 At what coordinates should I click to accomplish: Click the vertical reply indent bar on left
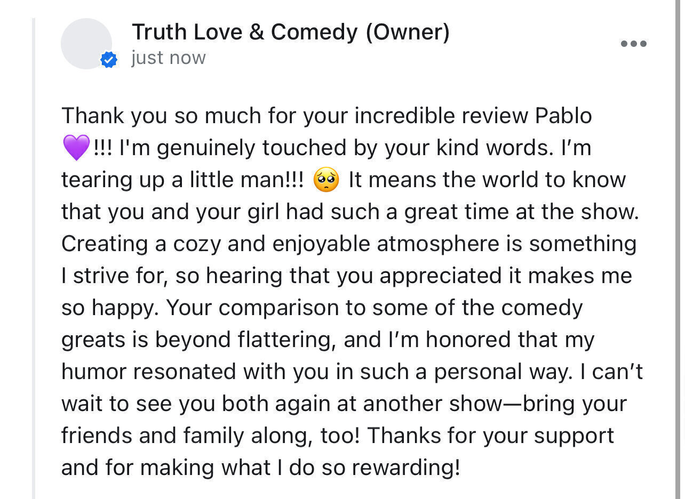34,259
